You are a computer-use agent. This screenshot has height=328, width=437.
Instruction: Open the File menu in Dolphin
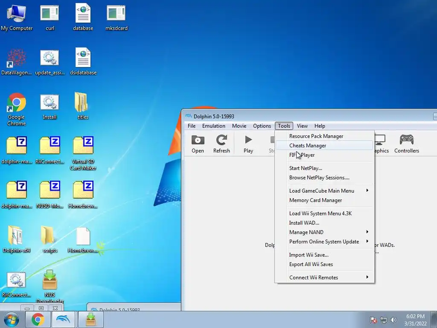point(192,126)
